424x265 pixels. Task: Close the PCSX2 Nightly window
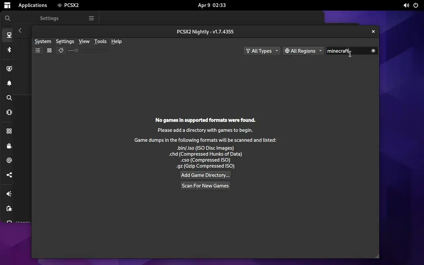coord(373,31)
